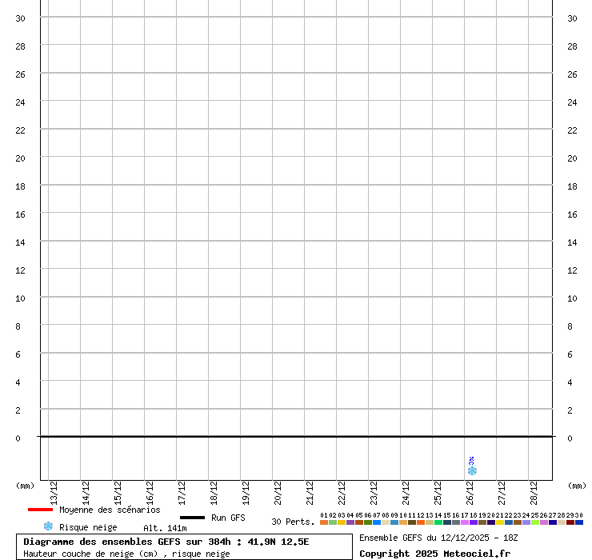Click the 13/12 date label on the axis
The height and width of the screenshot is (560, 592).
tap(54, 490)
